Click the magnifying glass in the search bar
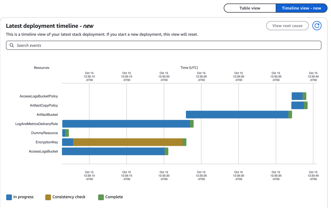 [11, 45]
